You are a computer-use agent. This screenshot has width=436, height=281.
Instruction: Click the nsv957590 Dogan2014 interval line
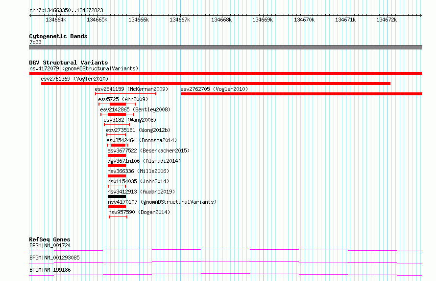pos(118,217)
